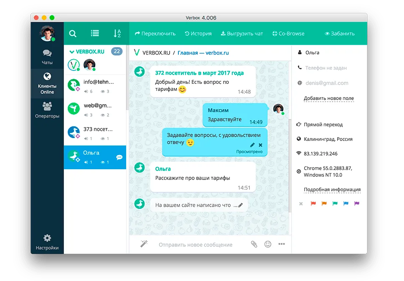Screen dimensions: 404x281
Task: Click Переключить to transfer the chat
Action: [x=155, y=34]
